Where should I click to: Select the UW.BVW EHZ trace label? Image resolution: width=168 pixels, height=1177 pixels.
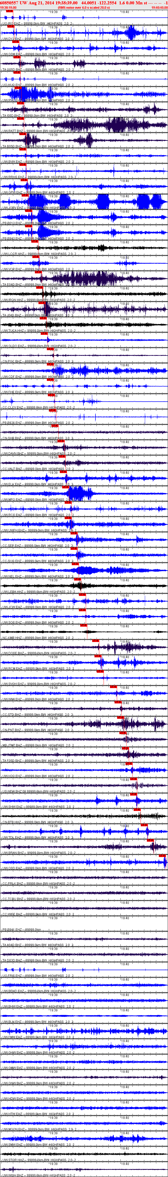pos(37,161)
